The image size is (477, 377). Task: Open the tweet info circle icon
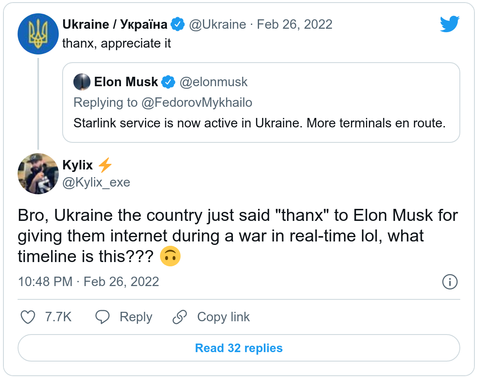click(x=450, y=282)
